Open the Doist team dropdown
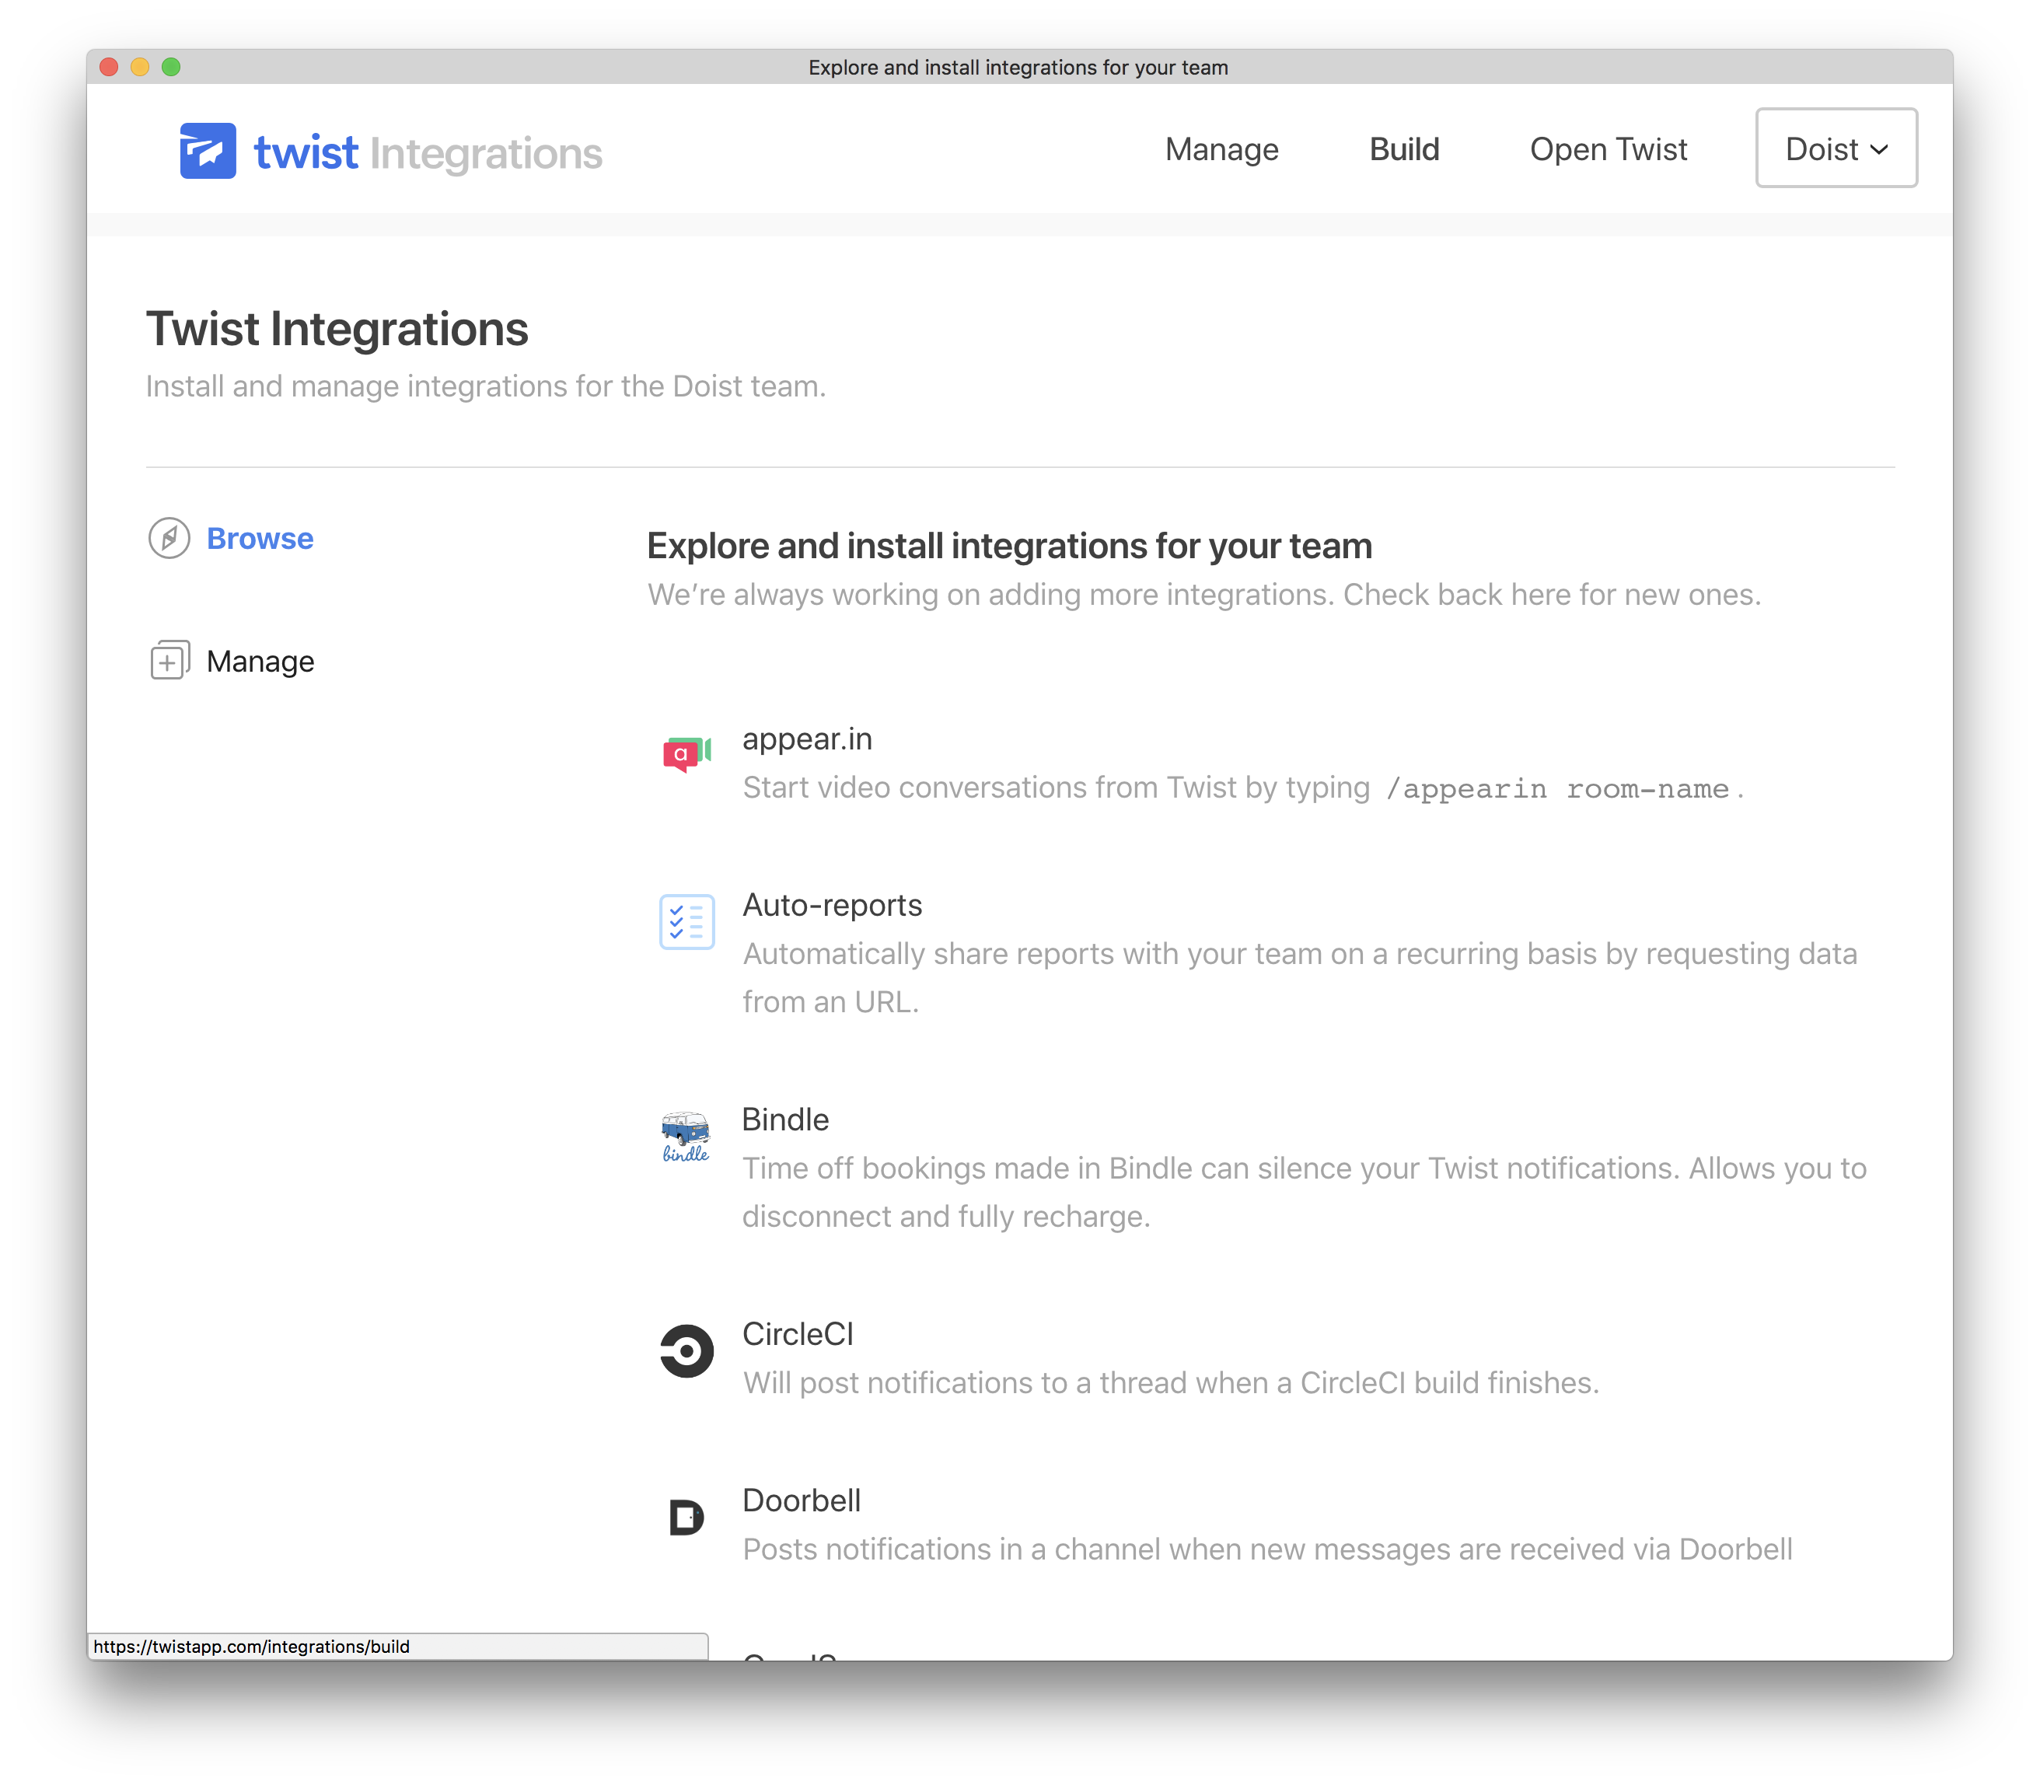Image resolution: width=2040 pixels, height=1785 pixels. [1836, 148]
